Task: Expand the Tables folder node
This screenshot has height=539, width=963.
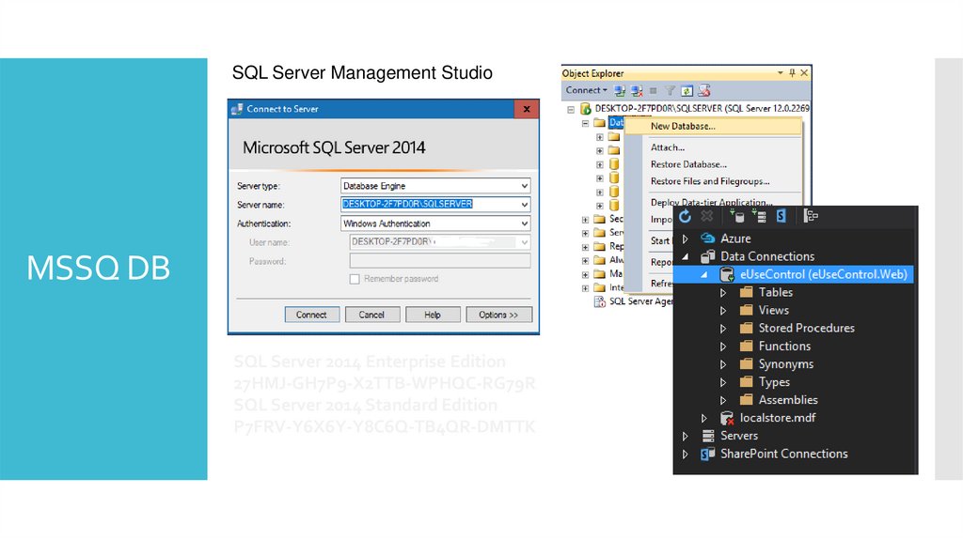Action: (x=723, y=293)
